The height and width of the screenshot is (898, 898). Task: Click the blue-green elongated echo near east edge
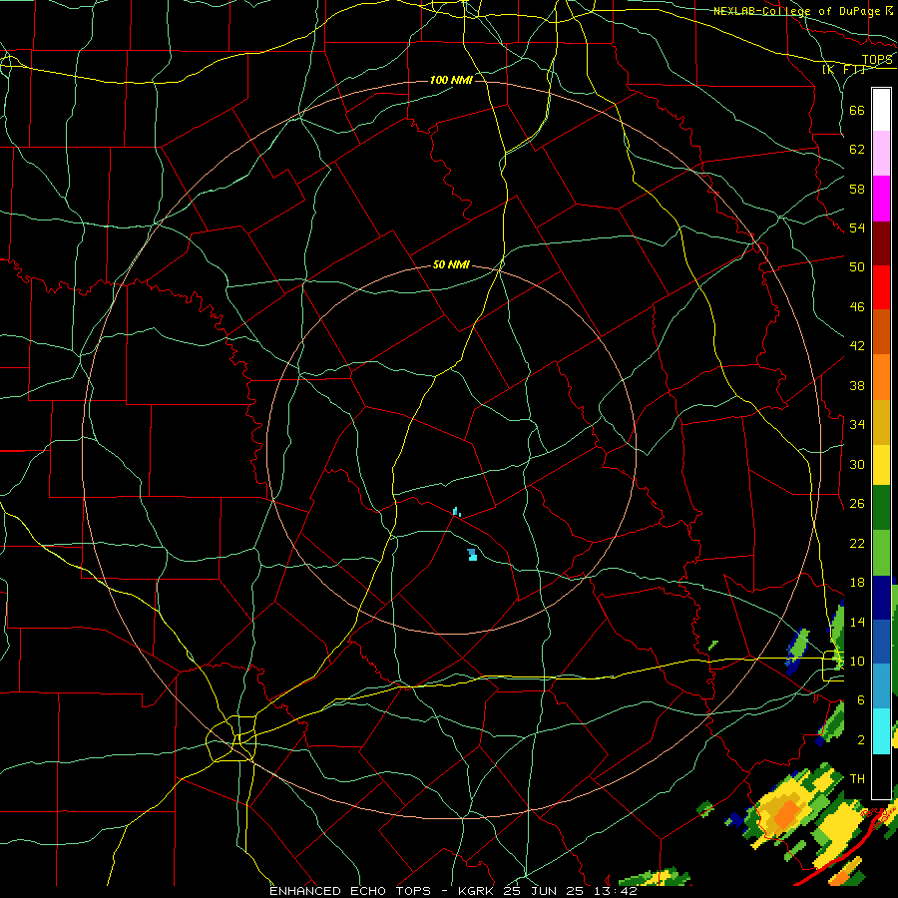coord(797,651)
